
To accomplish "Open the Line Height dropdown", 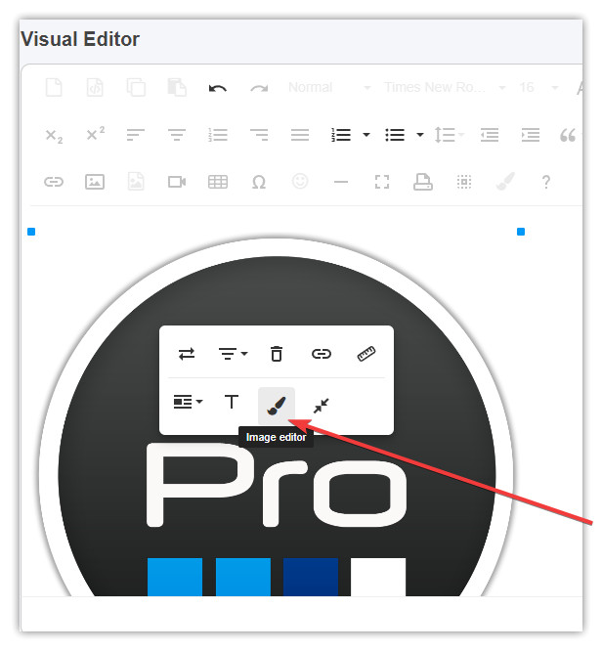I will click(x=449, y=135).
